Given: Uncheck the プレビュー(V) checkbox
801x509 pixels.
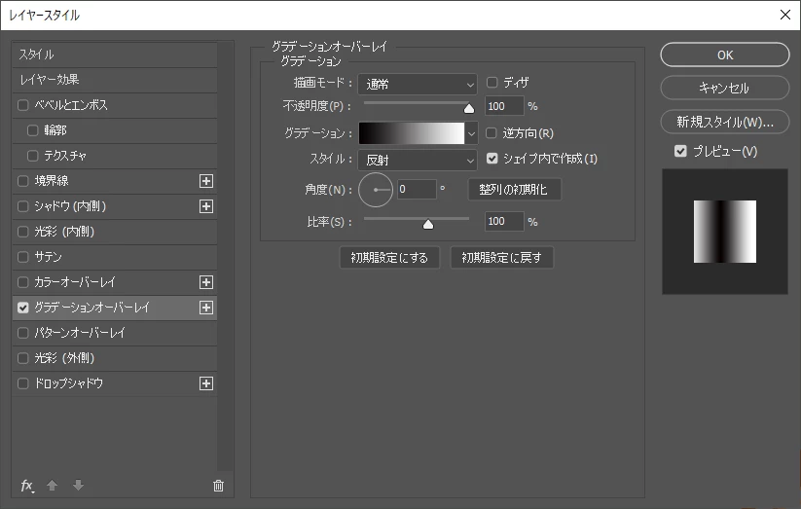Looking at the screenshot, I should pyautogui.click(x=680, y=151).
